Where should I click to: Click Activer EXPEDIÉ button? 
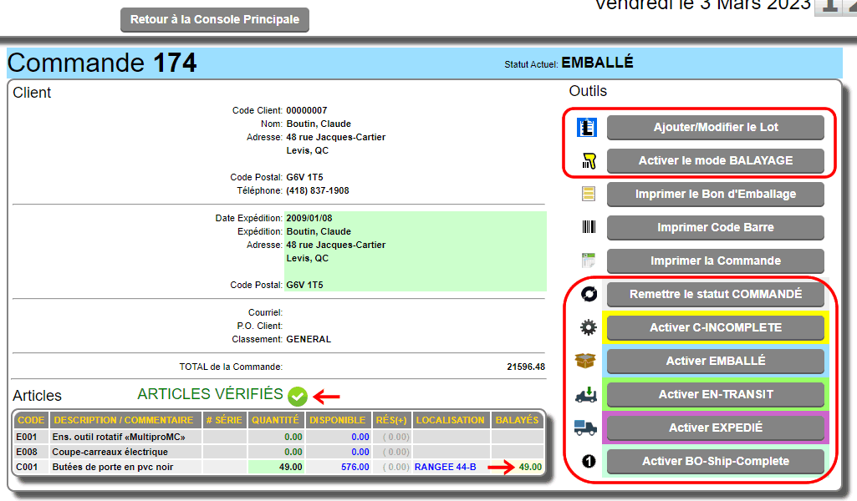tap(716, 428)
